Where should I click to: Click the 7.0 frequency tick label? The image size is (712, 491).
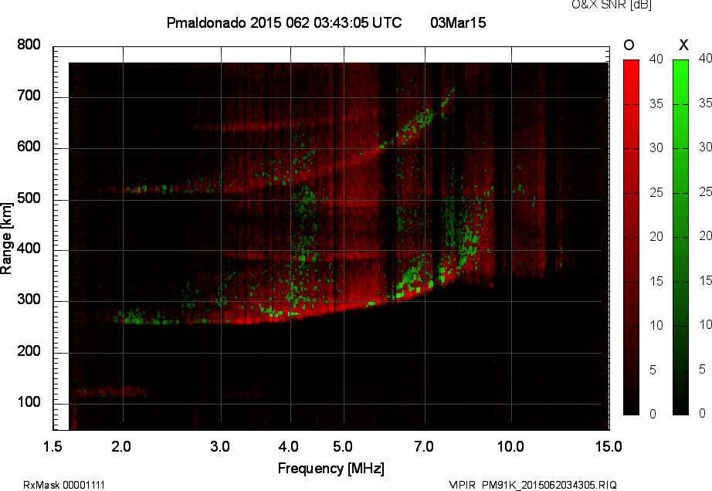coord(424,446)
